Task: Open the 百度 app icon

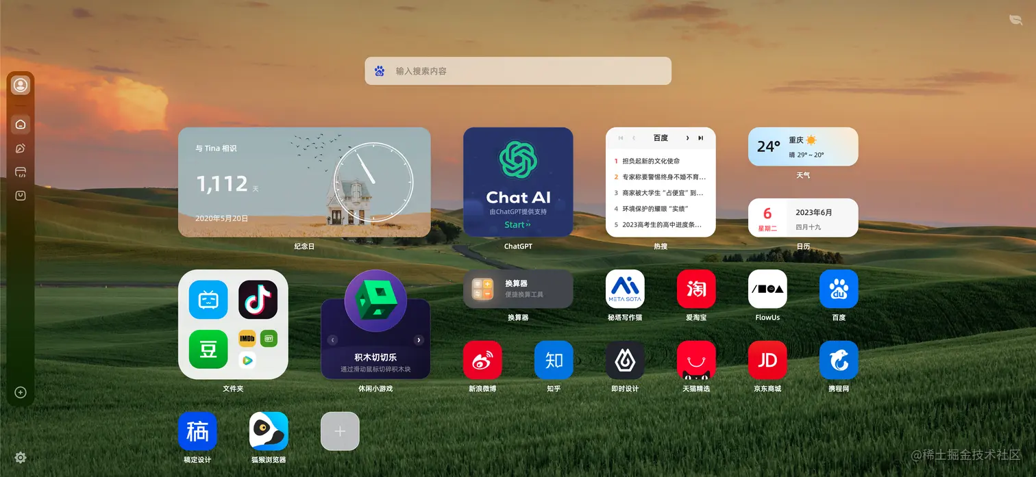Action: click(x=839, y=289)
